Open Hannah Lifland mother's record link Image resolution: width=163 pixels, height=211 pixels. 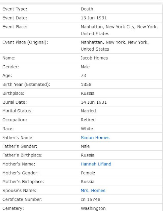(x=96, y=164)
